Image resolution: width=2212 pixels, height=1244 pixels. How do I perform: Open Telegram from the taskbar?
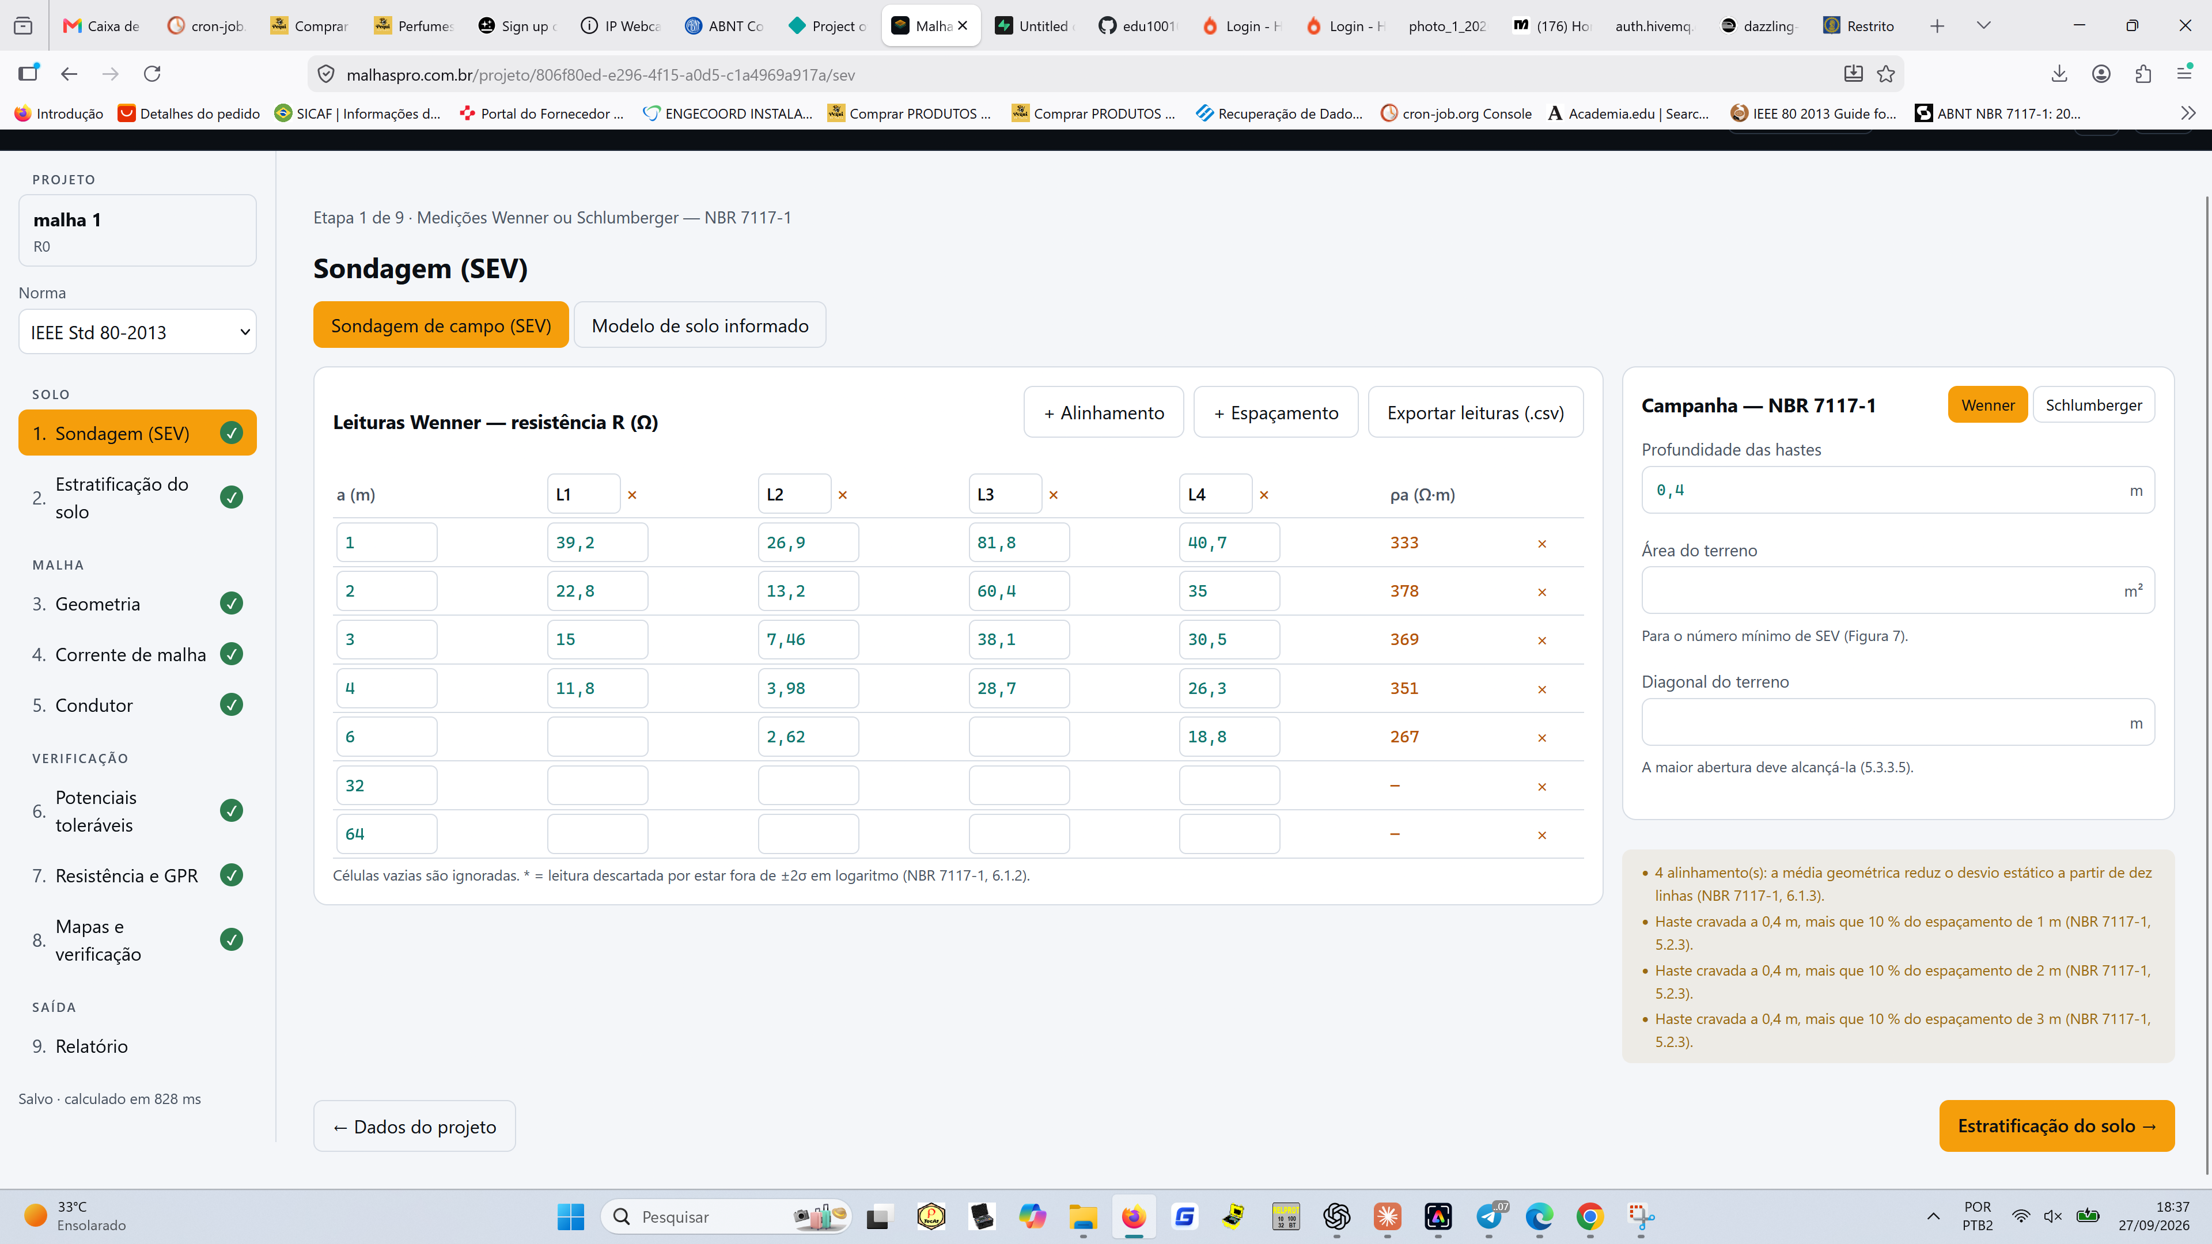[1490, 1216]
